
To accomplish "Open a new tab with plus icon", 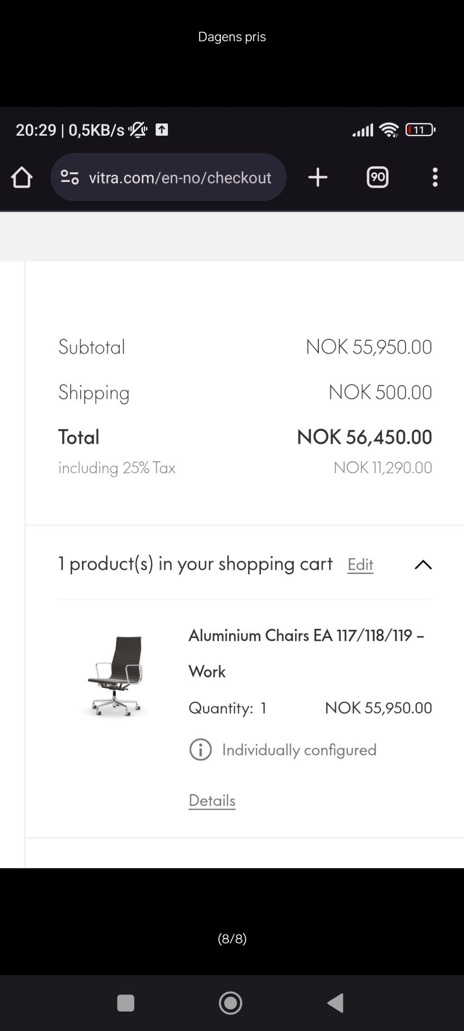I will (318, 177).
